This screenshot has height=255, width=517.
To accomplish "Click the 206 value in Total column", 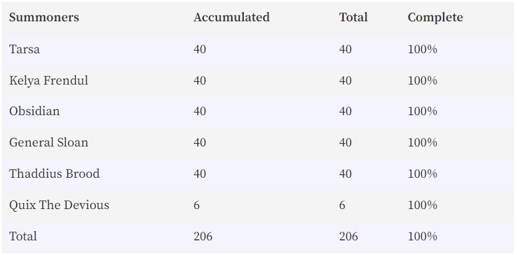I will tap(348, 236).
